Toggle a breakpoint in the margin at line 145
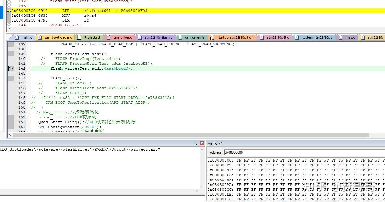 11,83
